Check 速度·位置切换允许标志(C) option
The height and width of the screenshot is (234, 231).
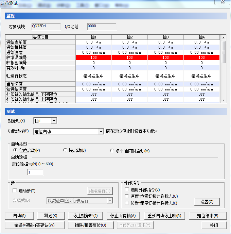127,196
